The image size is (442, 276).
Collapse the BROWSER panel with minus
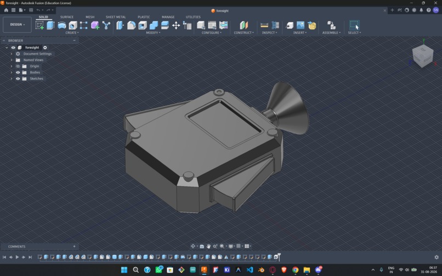[75, 41]
